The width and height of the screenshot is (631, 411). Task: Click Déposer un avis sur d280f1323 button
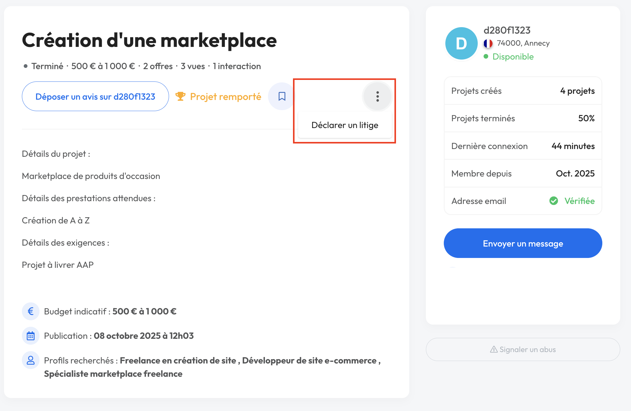95,97
